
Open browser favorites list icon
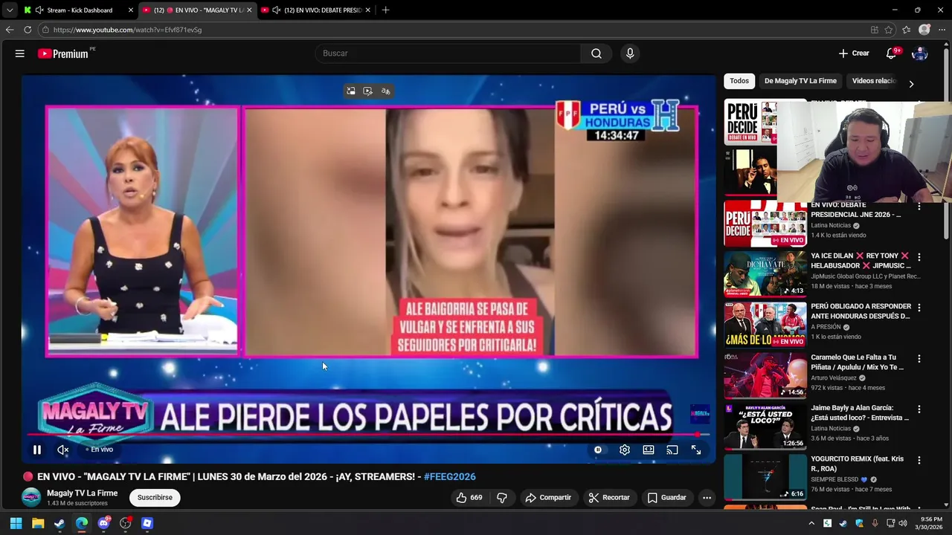tap(906, 30)
